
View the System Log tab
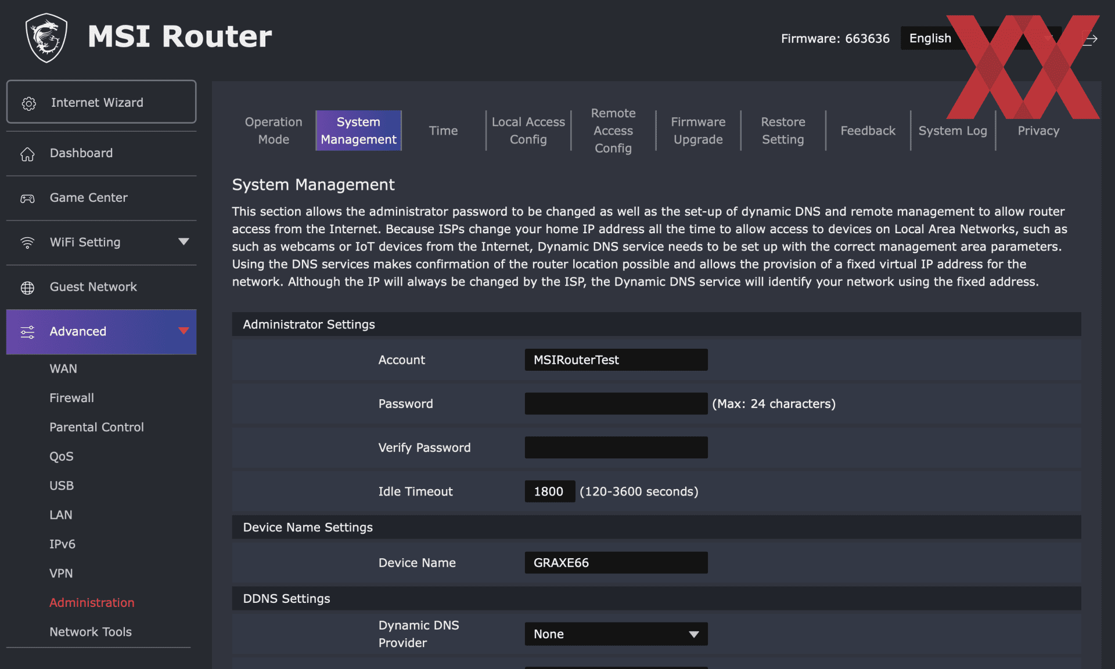[x=953, y=131]
